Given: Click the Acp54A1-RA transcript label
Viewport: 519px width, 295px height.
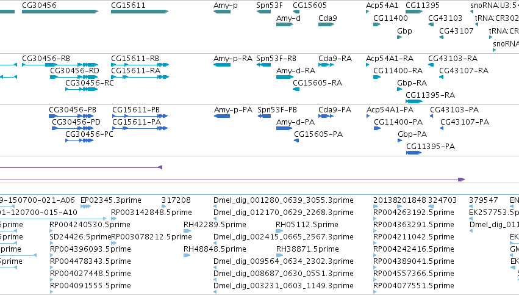Looking at the screenshot, I should 390,59.
